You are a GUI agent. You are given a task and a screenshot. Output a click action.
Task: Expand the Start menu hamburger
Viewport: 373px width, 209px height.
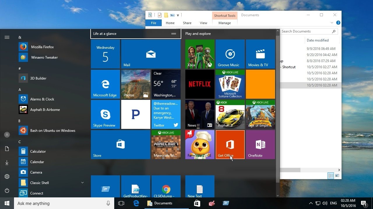7,37
